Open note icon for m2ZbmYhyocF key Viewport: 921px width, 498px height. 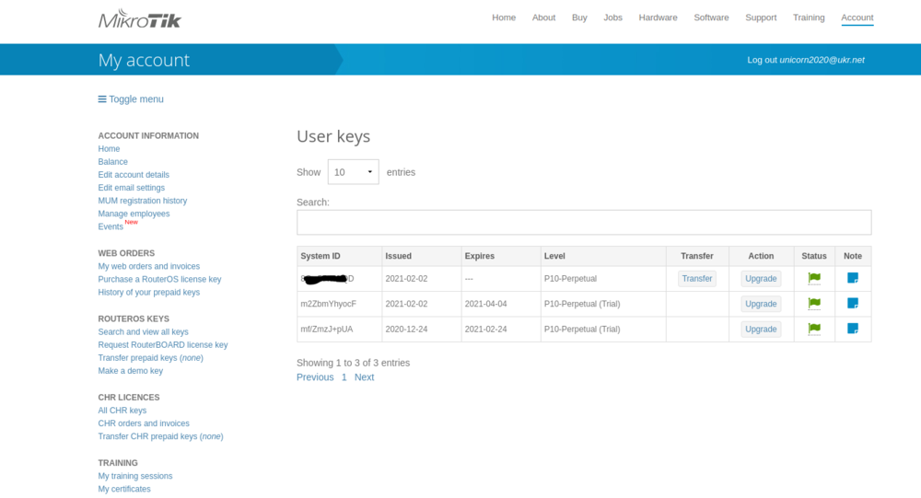[853, 304]
